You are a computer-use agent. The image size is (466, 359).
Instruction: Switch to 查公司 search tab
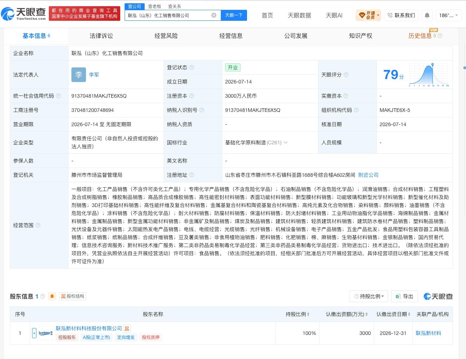134,7
